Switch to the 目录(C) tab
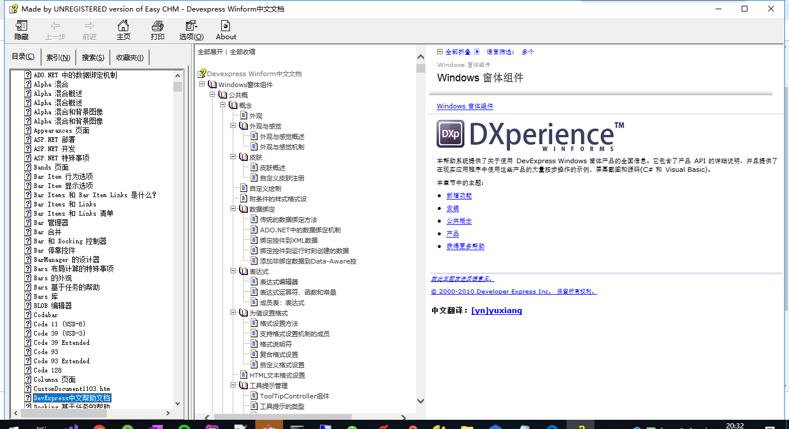Screen dimensions: 789x429 tap(23, 57)
